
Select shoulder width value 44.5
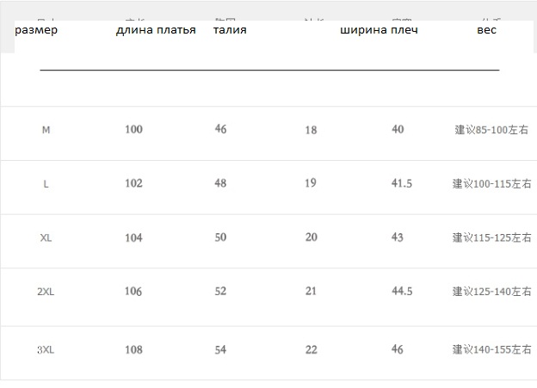(402, 291)
